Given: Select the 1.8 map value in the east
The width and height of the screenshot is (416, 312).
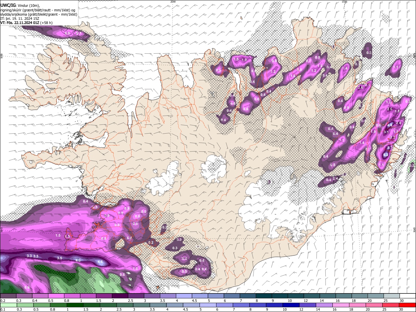Looking at the screenshot, I should point(397,111).
